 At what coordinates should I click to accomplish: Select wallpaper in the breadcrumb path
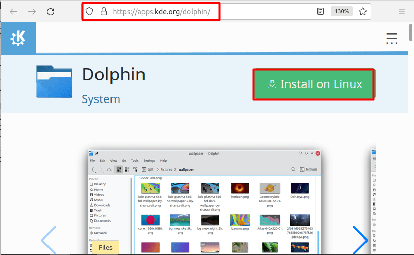pos(186,169)
